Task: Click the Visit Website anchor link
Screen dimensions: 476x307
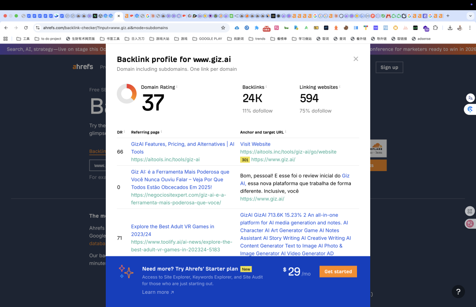Action: (x=255, y=144)
